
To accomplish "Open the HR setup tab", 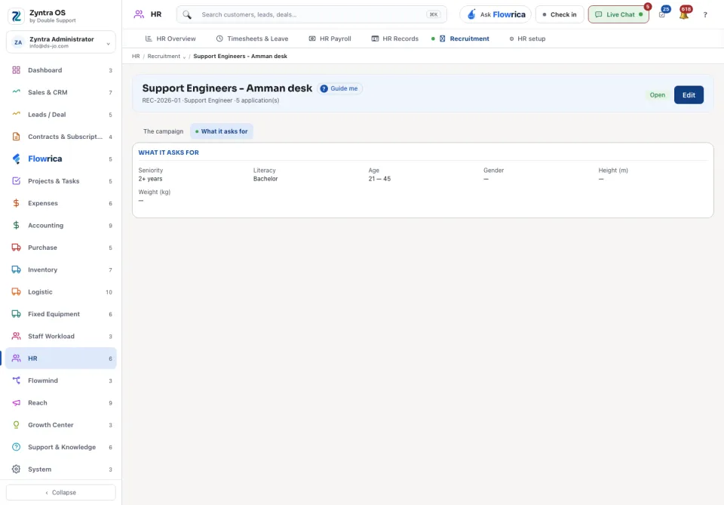I will coord(527,38).
